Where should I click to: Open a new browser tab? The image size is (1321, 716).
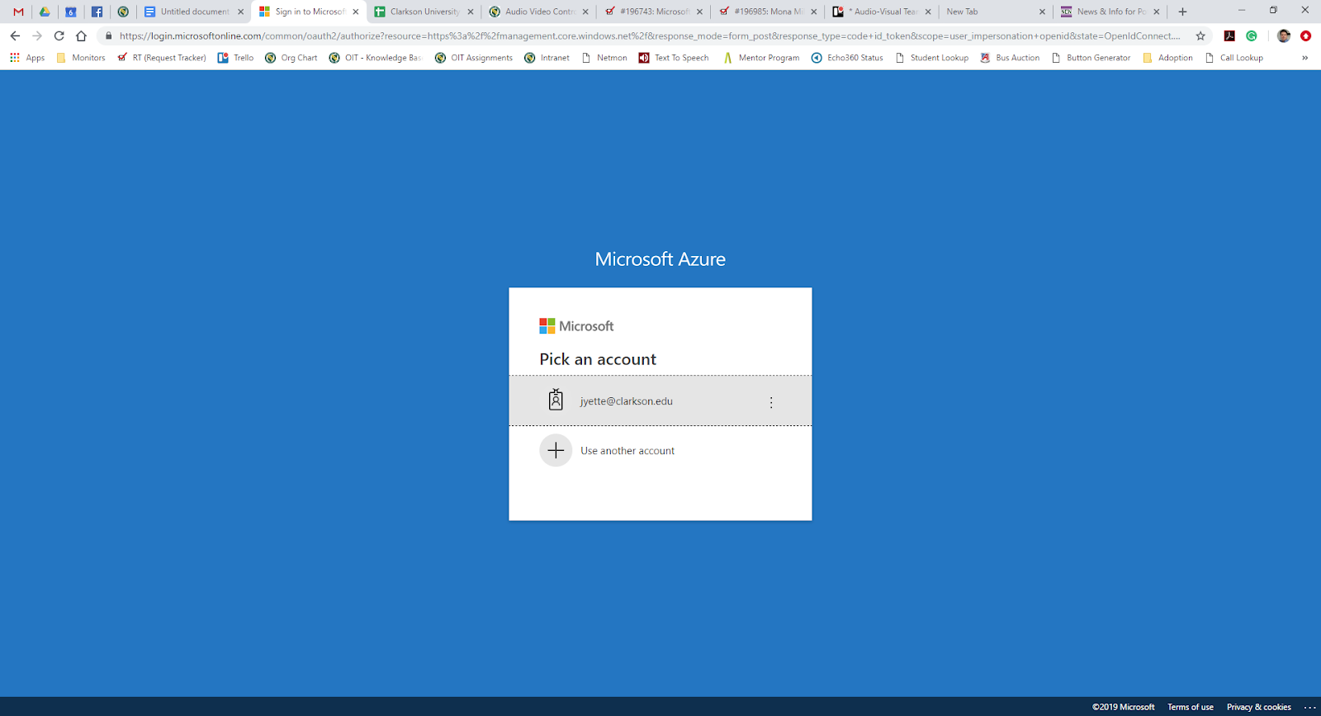click(1182, 12)
